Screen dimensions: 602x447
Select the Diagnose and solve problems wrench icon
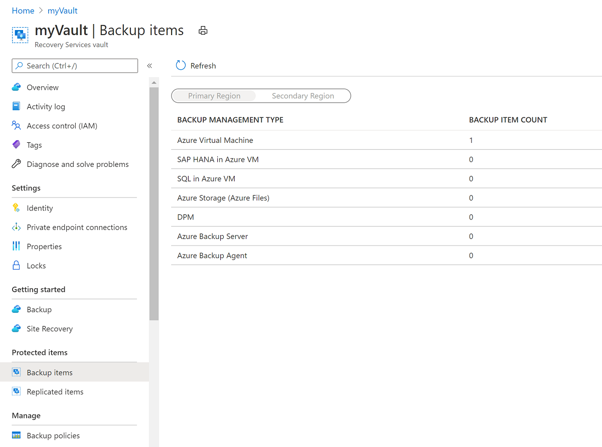[x=17, y=164]
